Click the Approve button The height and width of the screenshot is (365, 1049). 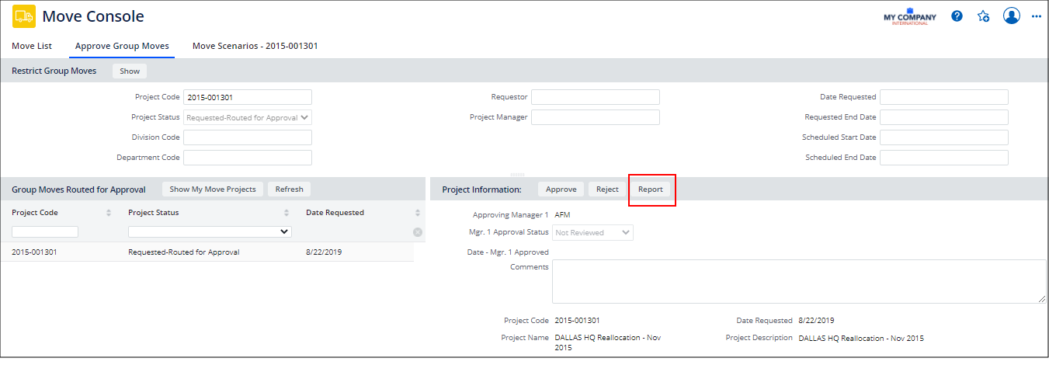pyautogui.click(x=561, y=189)
